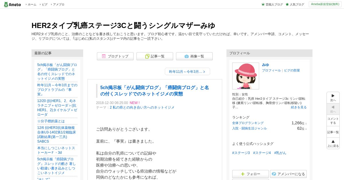Open the 記事一覧 tab
Viewport: 344px width, 180px height.
(x=155, y=56)
